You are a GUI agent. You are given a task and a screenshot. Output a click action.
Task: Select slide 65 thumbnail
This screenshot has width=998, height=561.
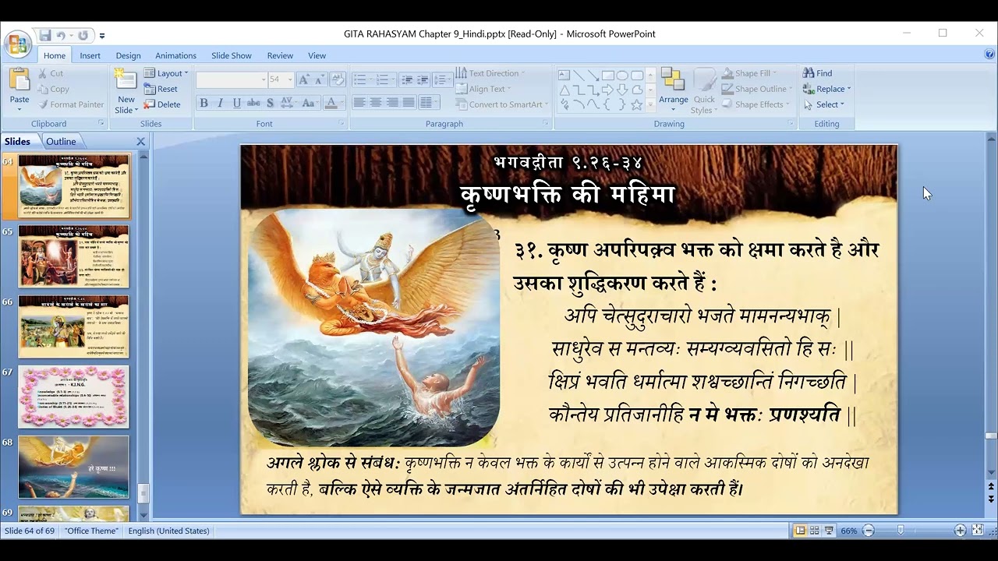(x=73, y=256)
